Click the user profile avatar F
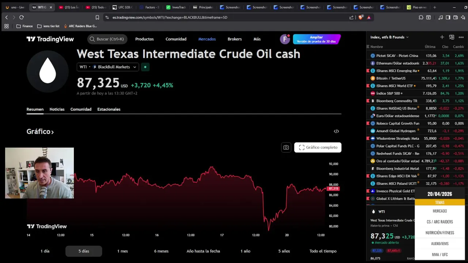This screenshot has height=263, width=468. (x=285, y=39)
